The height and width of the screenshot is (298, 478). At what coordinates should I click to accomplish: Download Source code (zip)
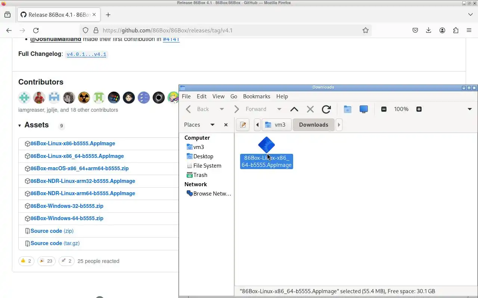(52, 231)
